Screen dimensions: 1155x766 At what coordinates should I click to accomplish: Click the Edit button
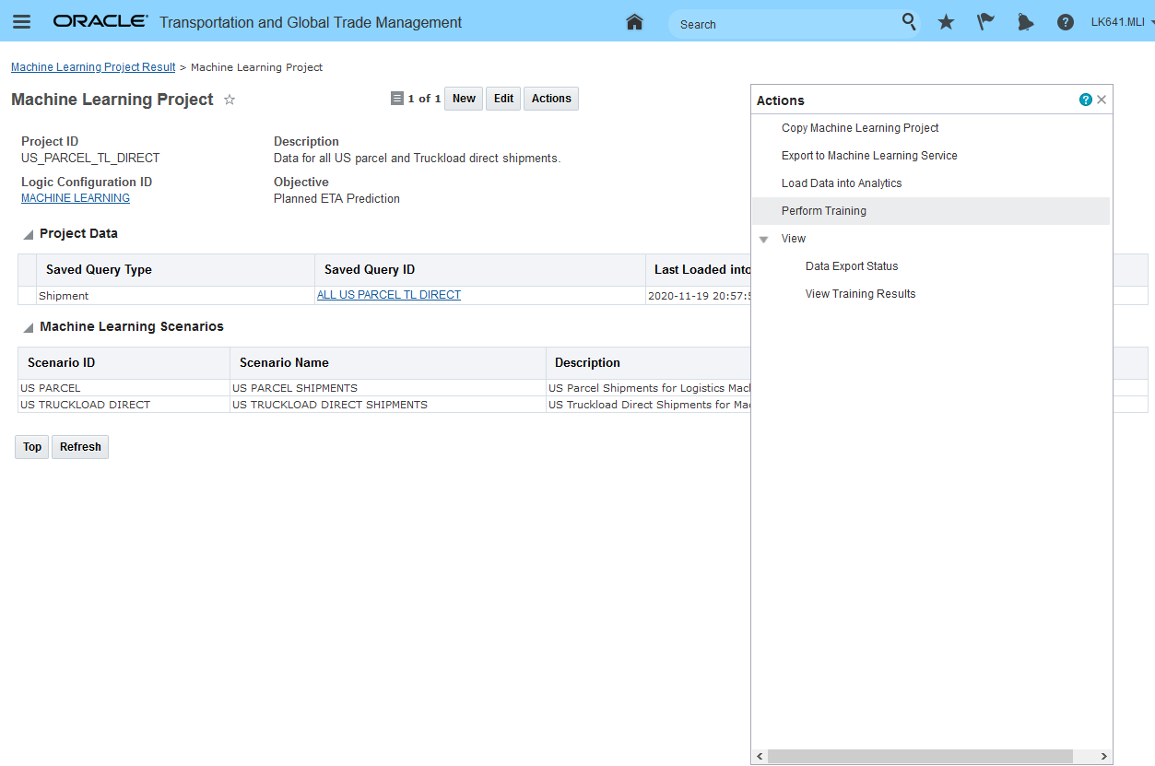pos(503,99)
